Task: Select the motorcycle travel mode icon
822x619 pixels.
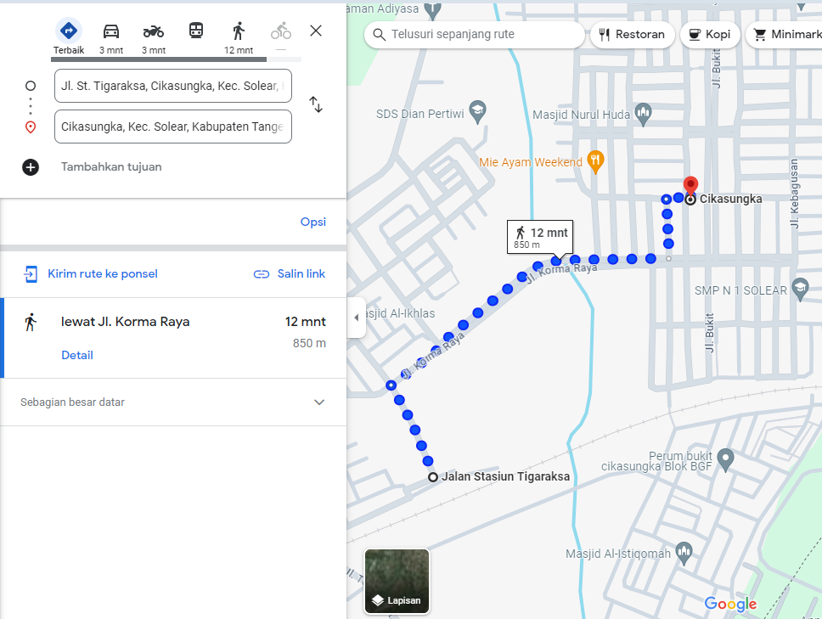Action: (x=153, y=30)
